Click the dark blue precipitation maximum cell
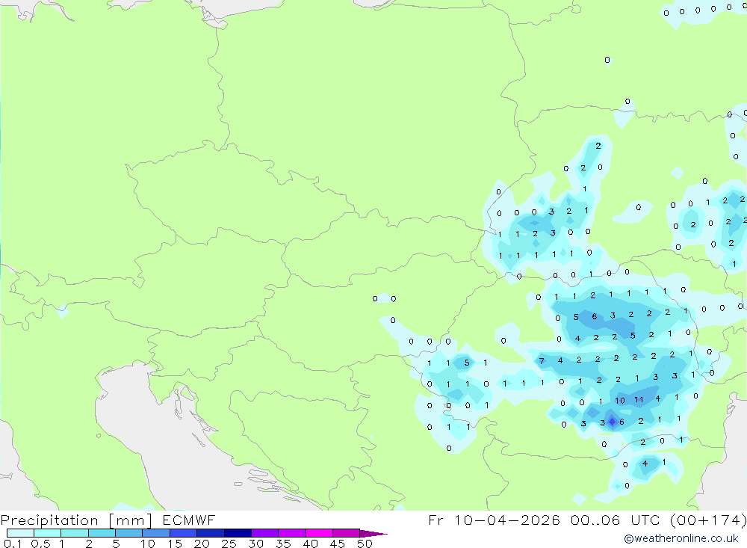 click(x=613, y=422)
